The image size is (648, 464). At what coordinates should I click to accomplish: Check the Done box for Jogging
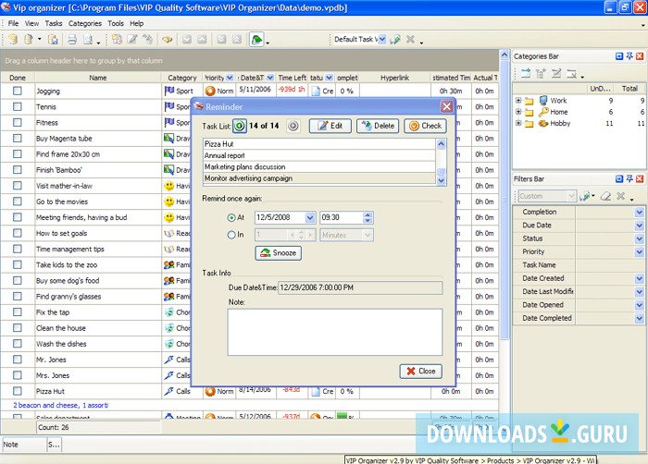pos(17,92)
